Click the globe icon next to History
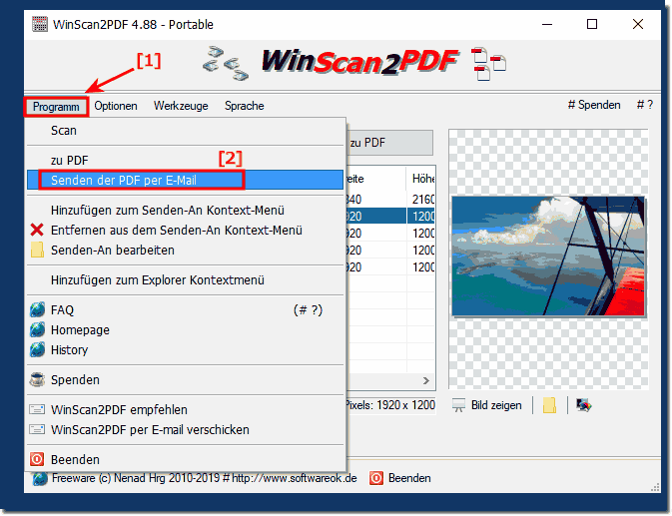The height and width of the screenshot is (516, 672). pyautogui.click(x=37, y=349)
